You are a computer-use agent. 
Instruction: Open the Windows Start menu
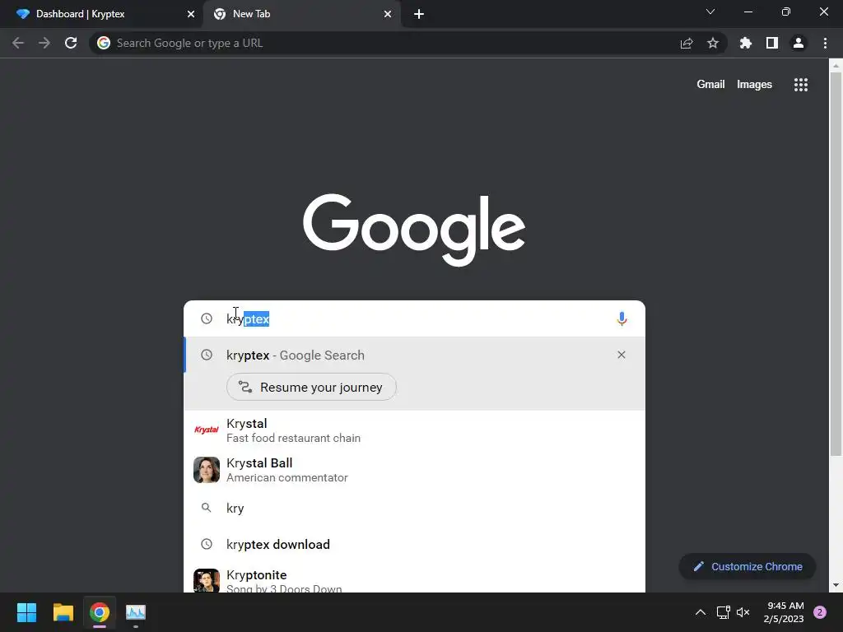tap(26, 612)
